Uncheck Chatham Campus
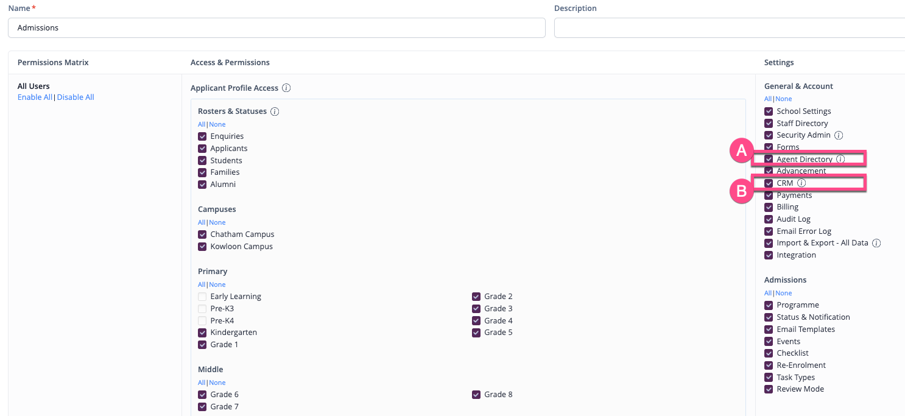The width and height of the screenshot is (905, 416). point(202,234)
